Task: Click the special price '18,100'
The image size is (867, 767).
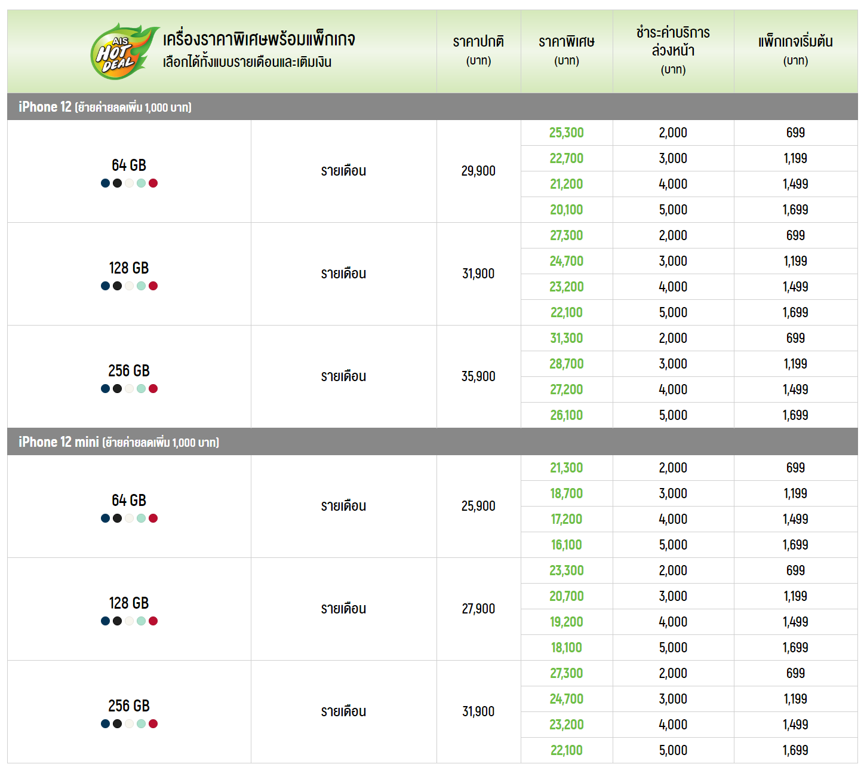Action: tap(567, 648)
